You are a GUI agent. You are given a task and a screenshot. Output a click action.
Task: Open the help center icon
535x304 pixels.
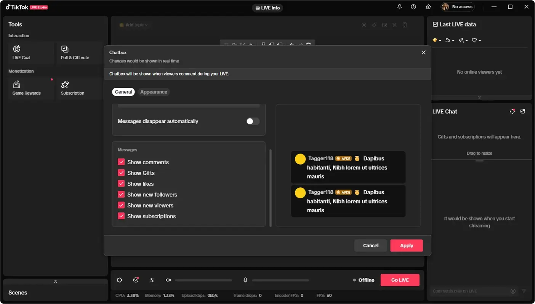[413, 7]
